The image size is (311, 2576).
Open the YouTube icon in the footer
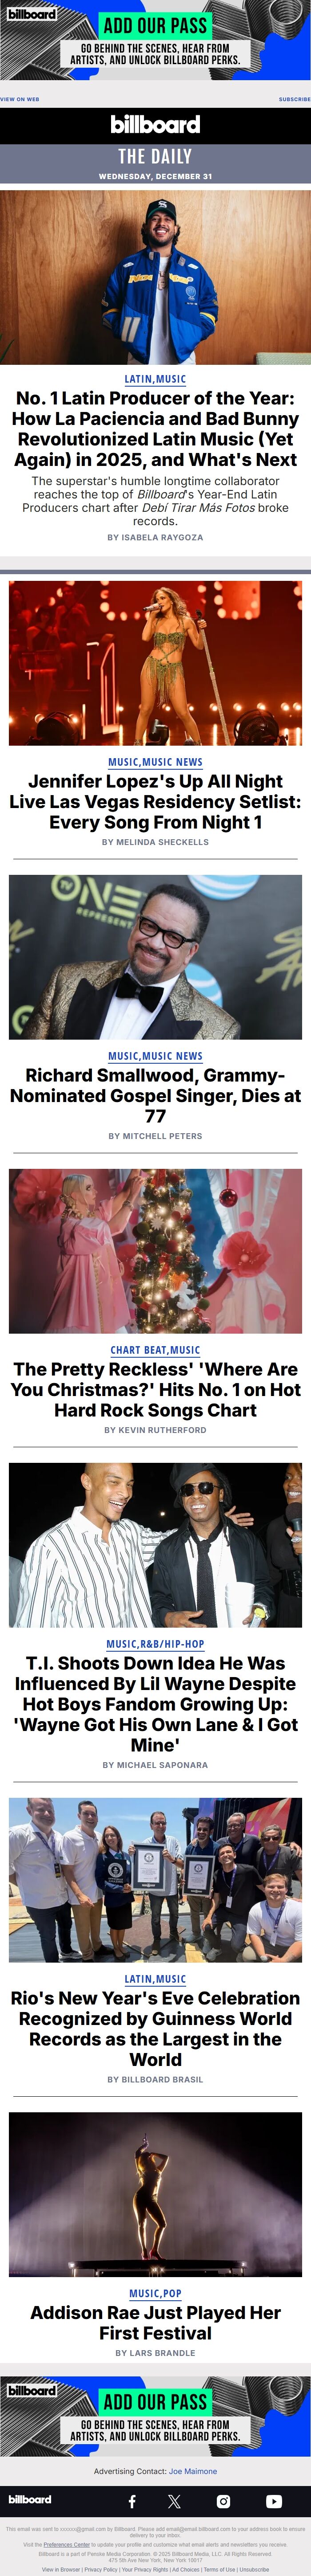[274, 2501]
